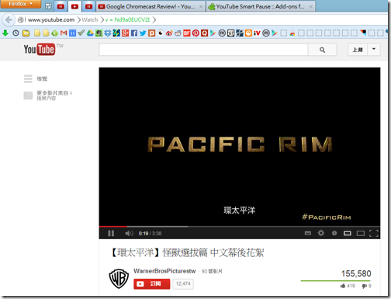Open the first yellow bookmarks folder
Viewport: 391px width, 299px height.
37,33
